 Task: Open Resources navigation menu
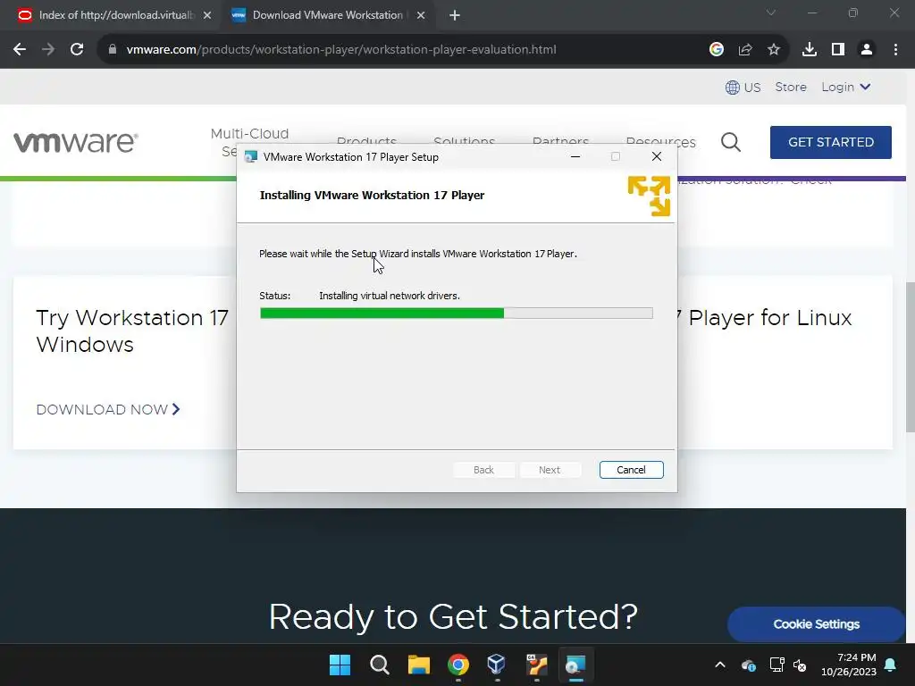[660, 144]
